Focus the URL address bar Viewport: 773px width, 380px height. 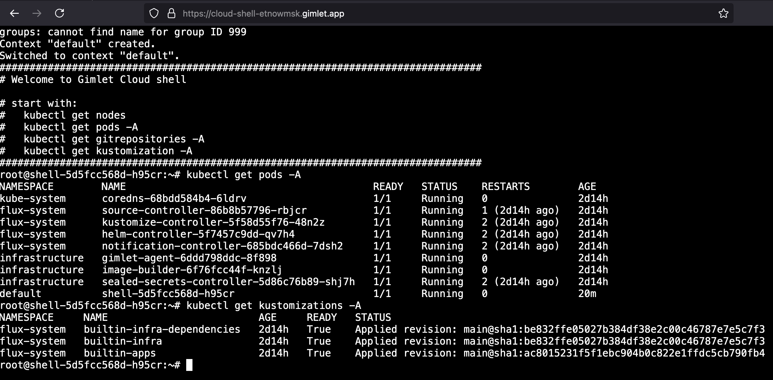438,13
